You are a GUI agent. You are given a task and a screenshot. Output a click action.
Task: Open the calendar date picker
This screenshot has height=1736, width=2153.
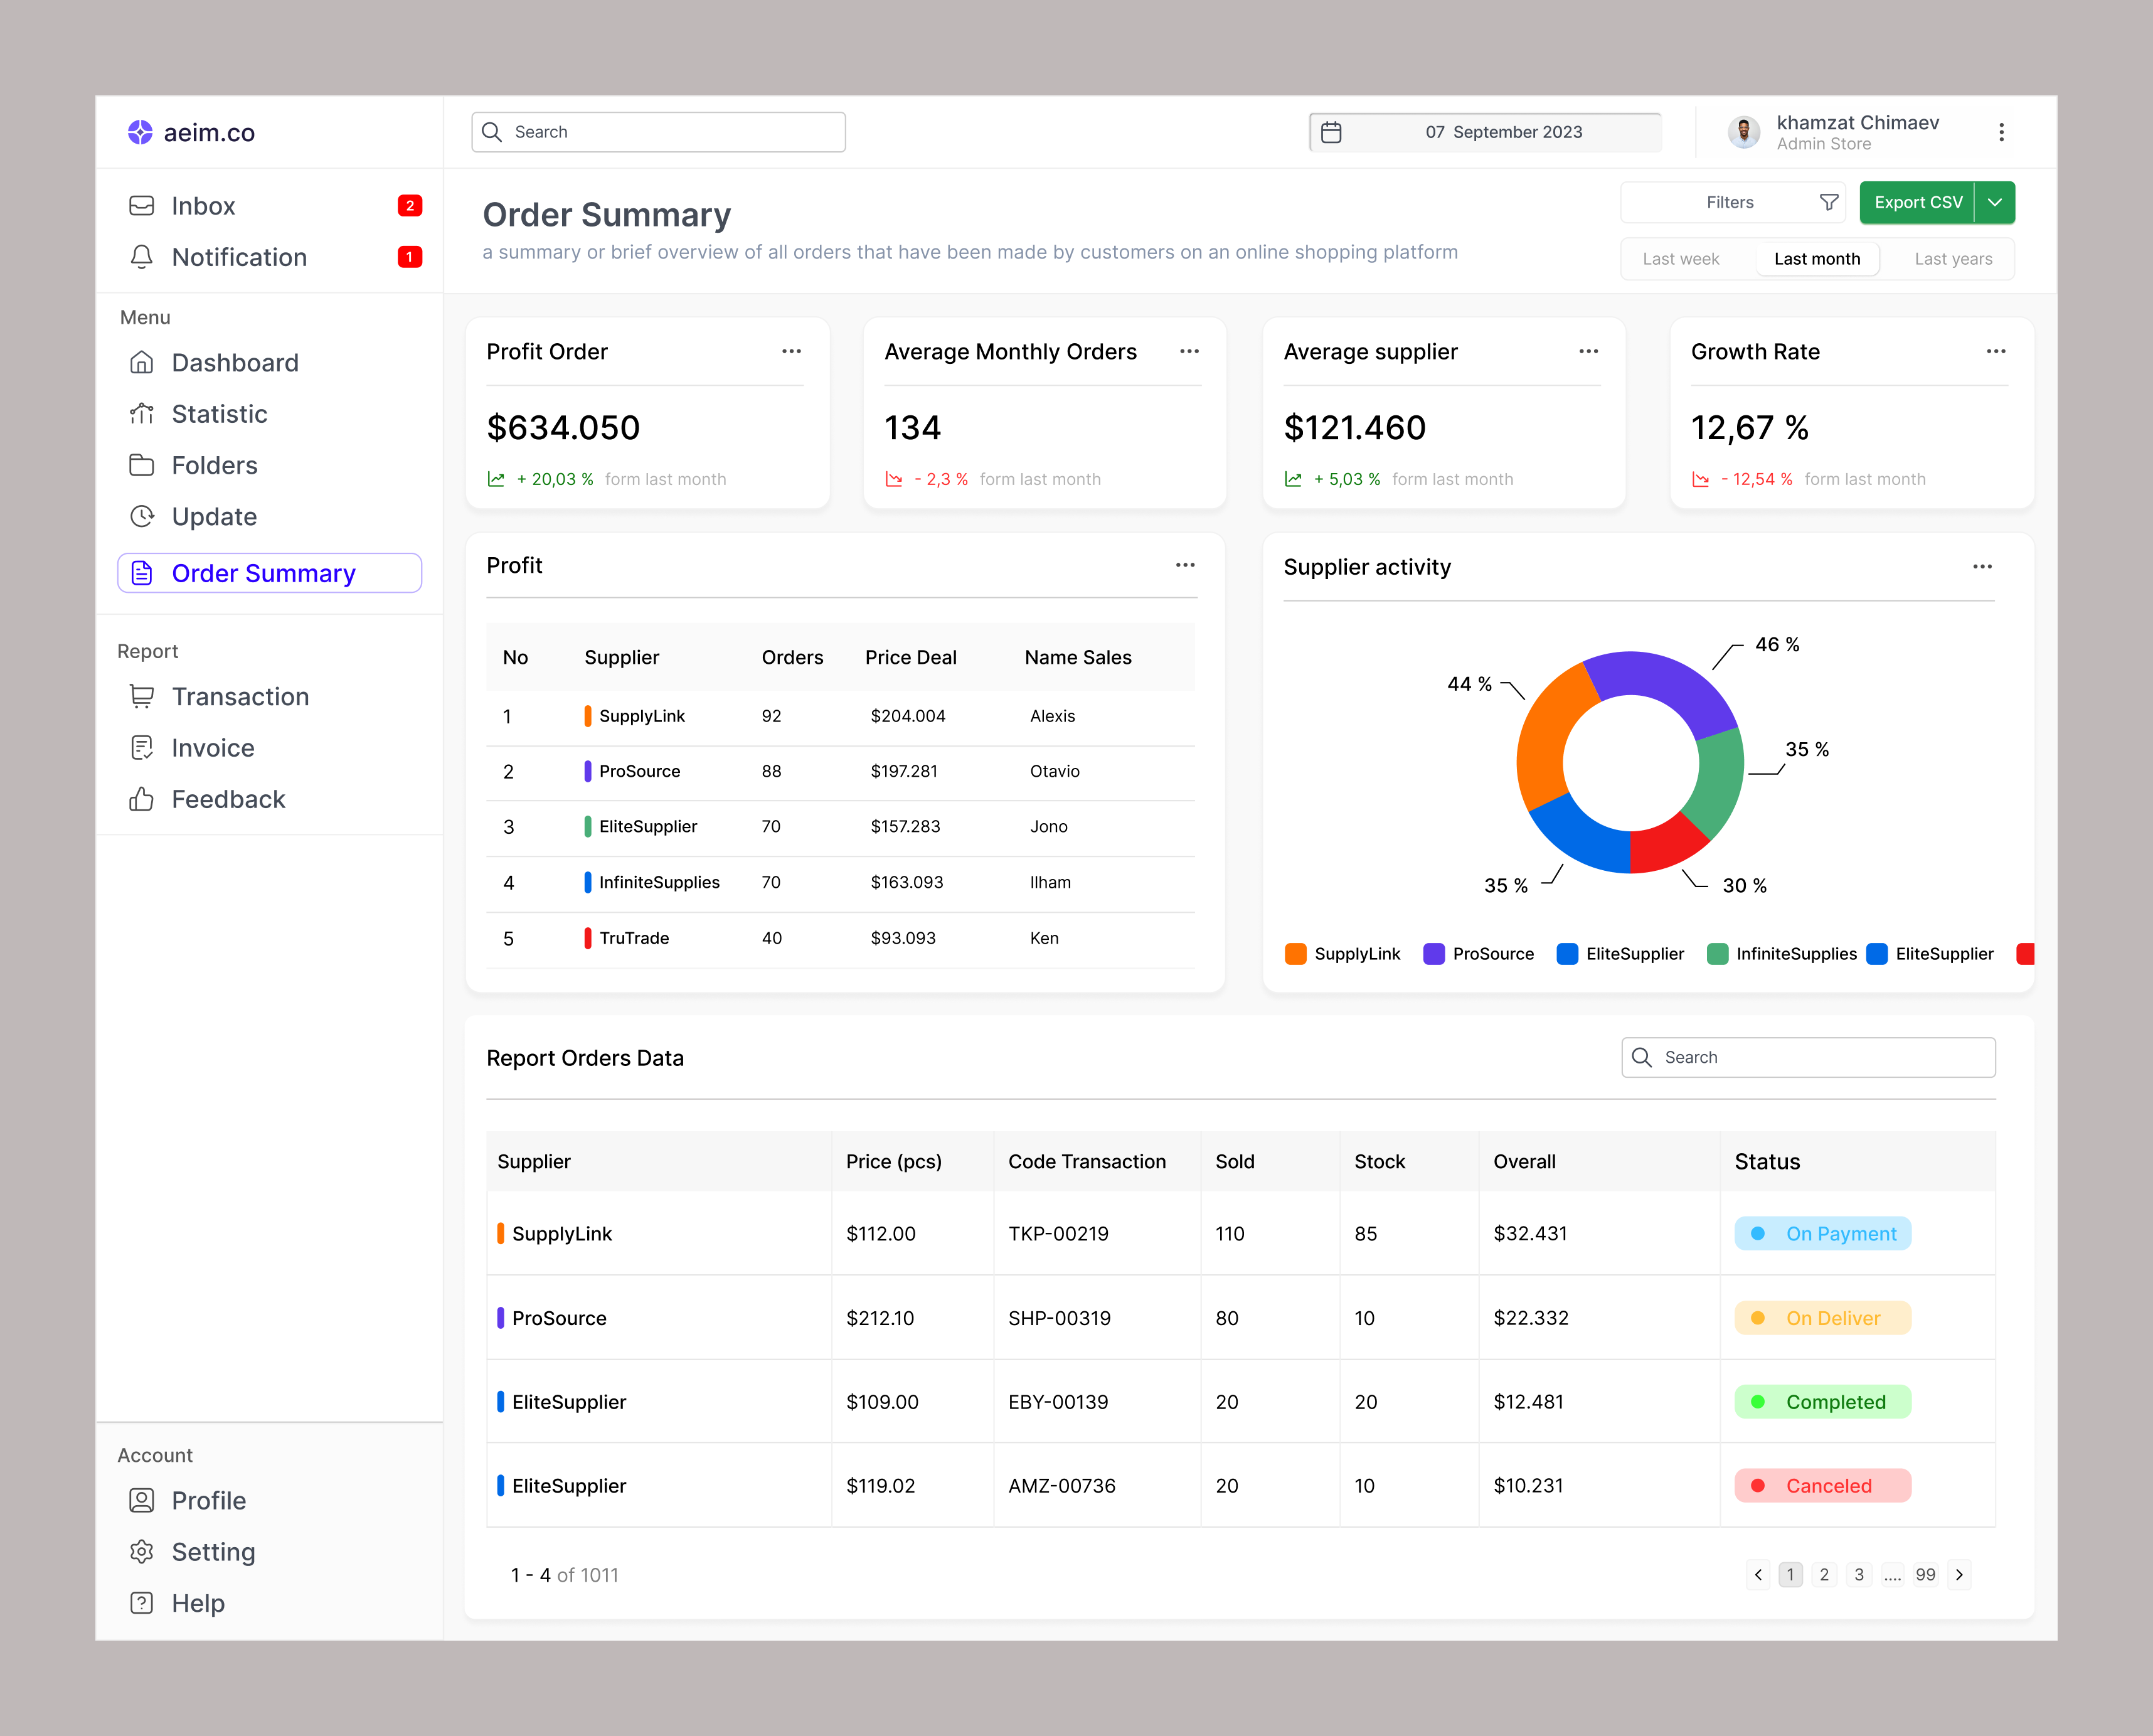(1332, 131)
